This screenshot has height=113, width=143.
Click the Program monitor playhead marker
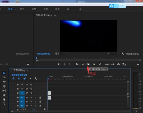pos(36,58)
